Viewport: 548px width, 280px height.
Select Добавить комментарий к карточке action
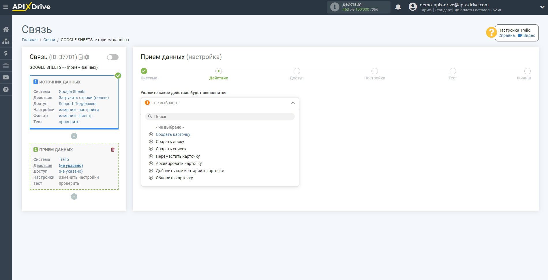190,171
